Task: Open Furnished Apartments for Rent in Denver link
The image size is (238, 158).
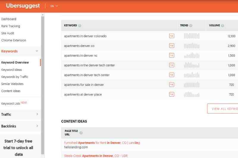Action: [x=102, y=143]
